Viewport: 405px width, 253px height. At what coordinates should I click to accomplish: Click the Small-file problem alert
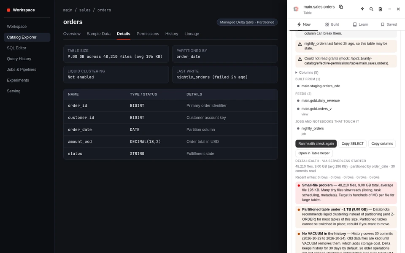pyautogui.click(x=346, y=192)
